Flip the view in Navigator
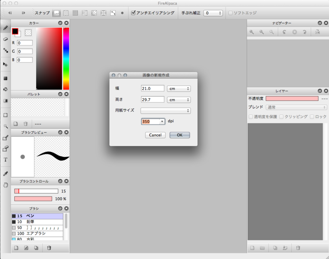329x259 pixels. (317, 32)
